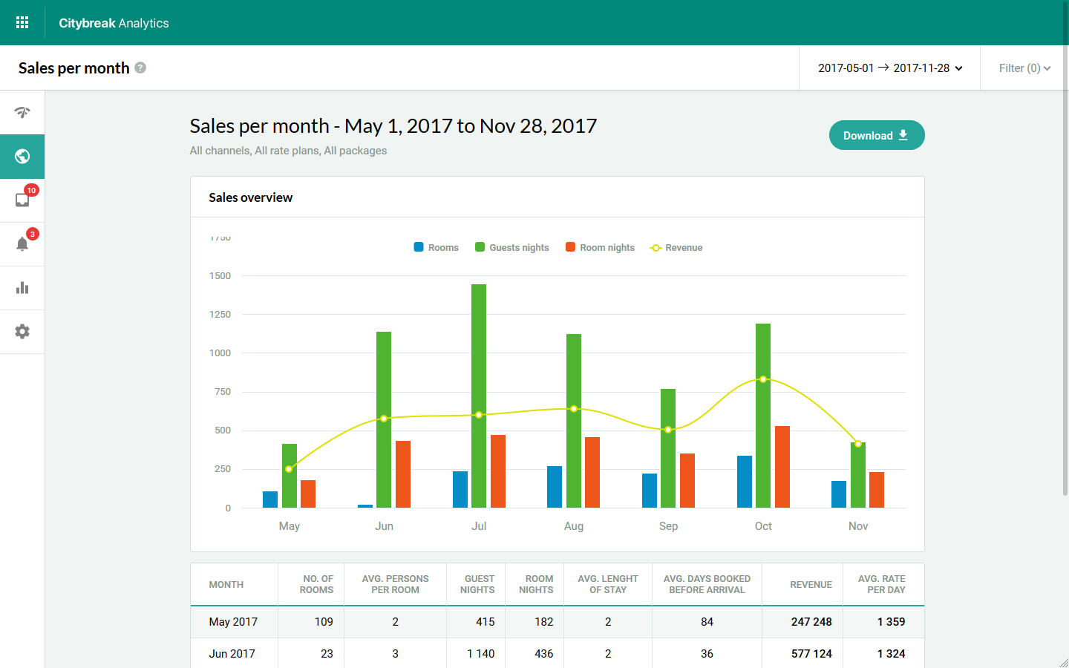Click the October revenue data point
The width and height of the screenshot is (1069, 668).
[x=763, y=379]
